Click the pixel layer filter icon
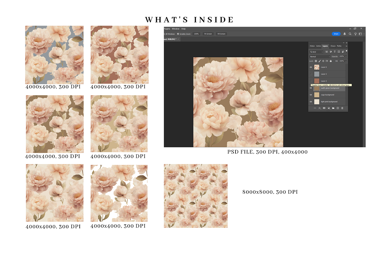Viewport: 384px width, 256px height. [x=327, y=52]
